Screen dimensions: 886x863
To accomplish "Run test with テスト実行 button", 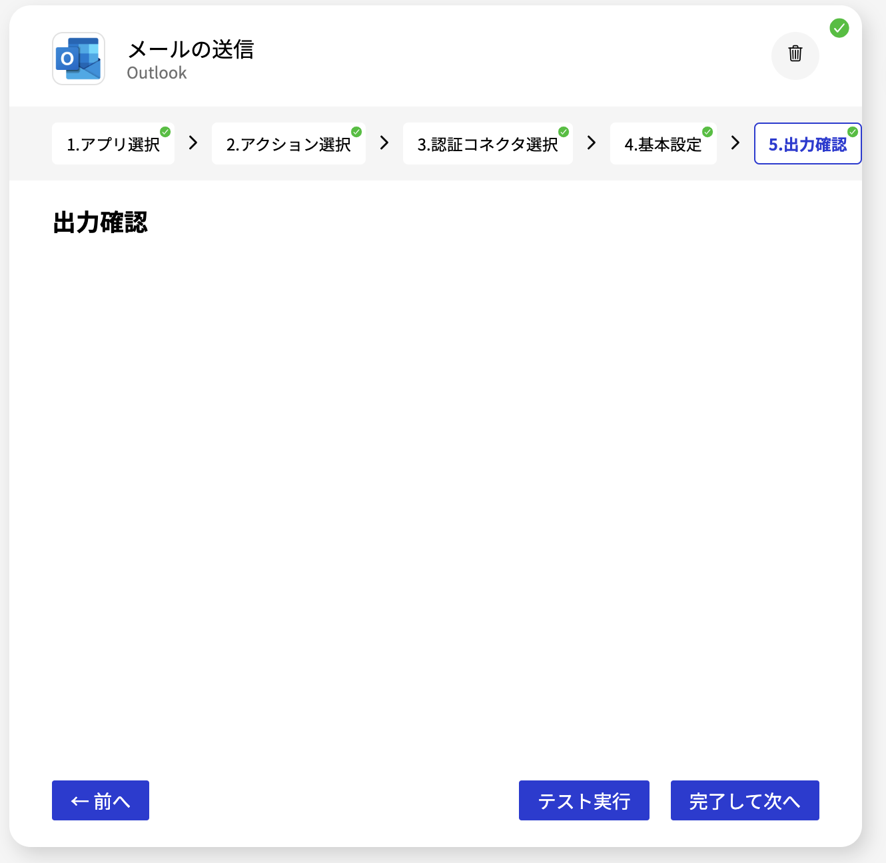I will tap(584, 800).
